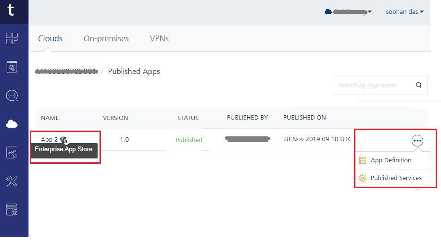The height and width of the screenshot is (242, 441).
Task: Select the Clouds tab
Action: pyautogui.click(x=50, y=38)
